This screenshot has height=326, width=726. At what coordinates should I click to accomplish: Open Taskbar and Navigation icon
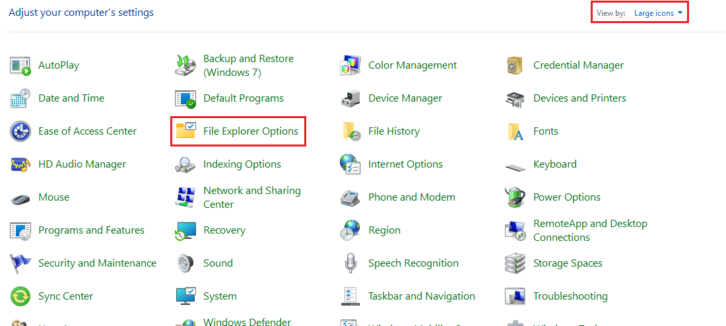[x=350, y=296]
